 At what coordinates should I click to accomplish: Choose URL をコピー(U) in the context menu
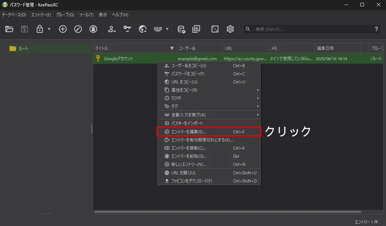209,82
